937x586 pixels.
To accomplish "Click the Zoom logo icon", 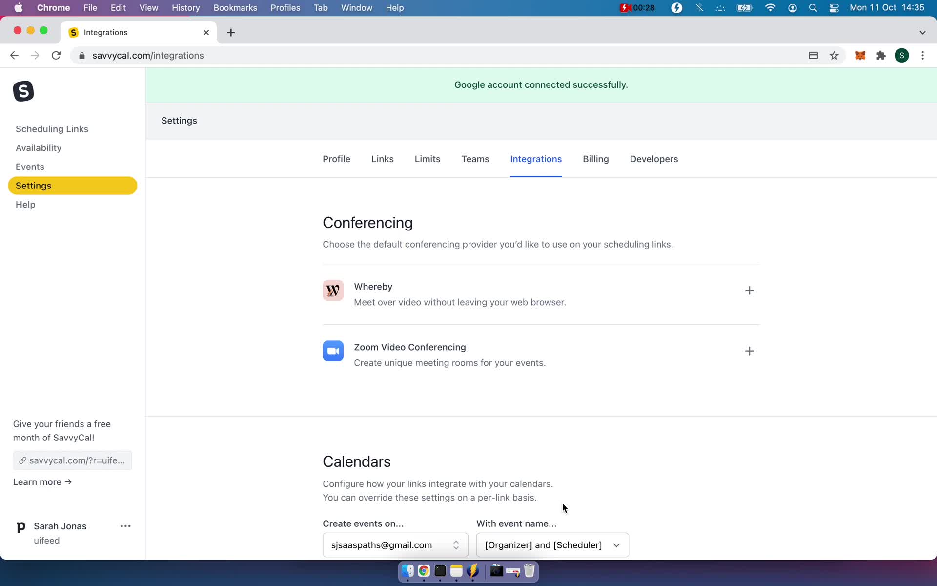I will 333,351.
